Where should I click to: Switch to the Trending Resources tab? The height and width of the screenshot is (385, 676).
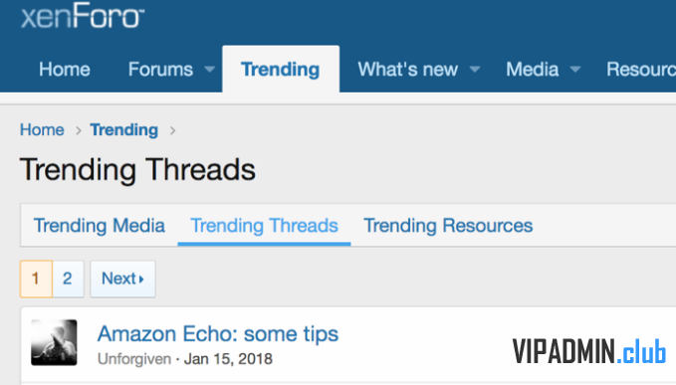tap(448, 226)
